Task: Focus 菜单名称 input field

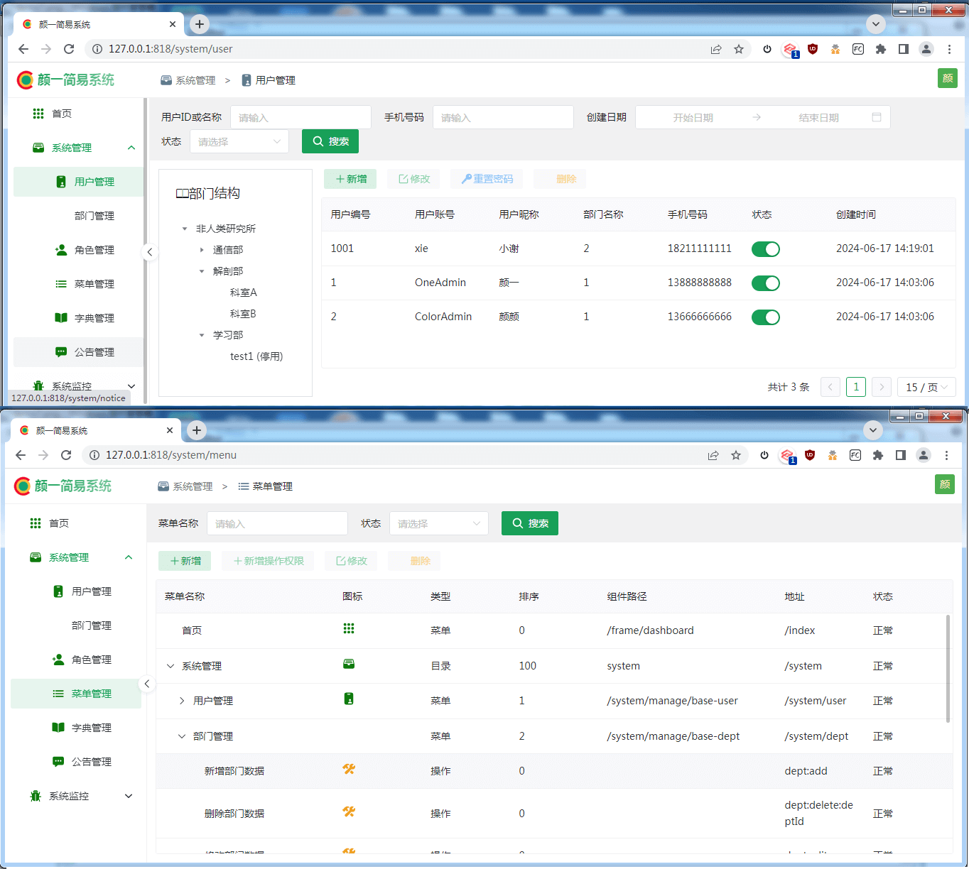Action: 277,523
